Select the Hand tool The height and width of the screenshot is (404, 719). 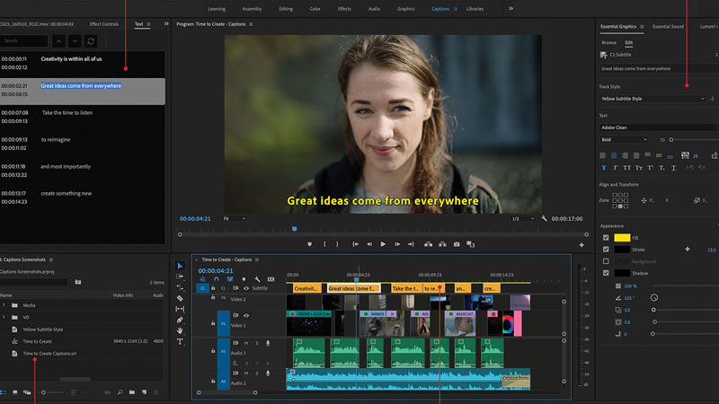point(180,330)
